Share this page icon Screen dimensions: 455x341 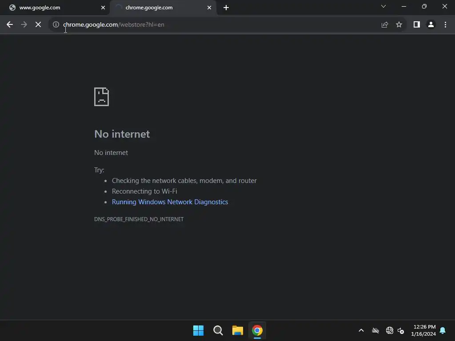click(385, 25)
